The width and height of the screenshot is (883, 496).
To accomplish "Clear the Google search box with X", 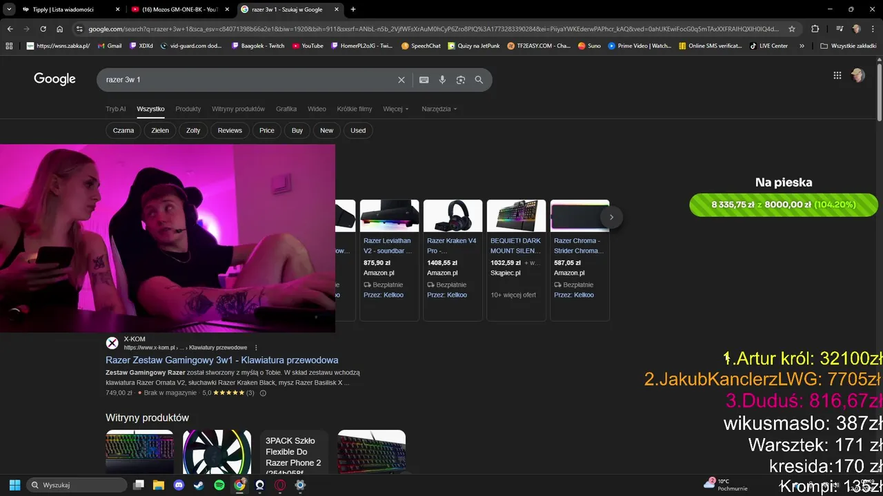I will point(401,80).
